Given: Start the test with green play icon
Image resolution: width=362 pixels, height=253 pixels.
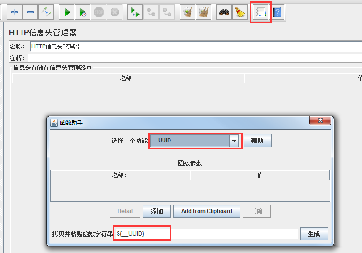Looking at the screenshot, I should pos(66,12).
